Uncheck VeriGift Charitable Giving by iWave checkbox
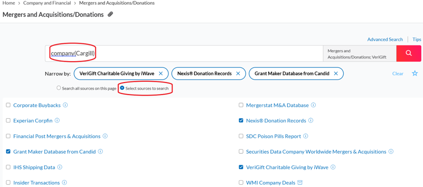This screenshot has height=187, width=423. 241,167
